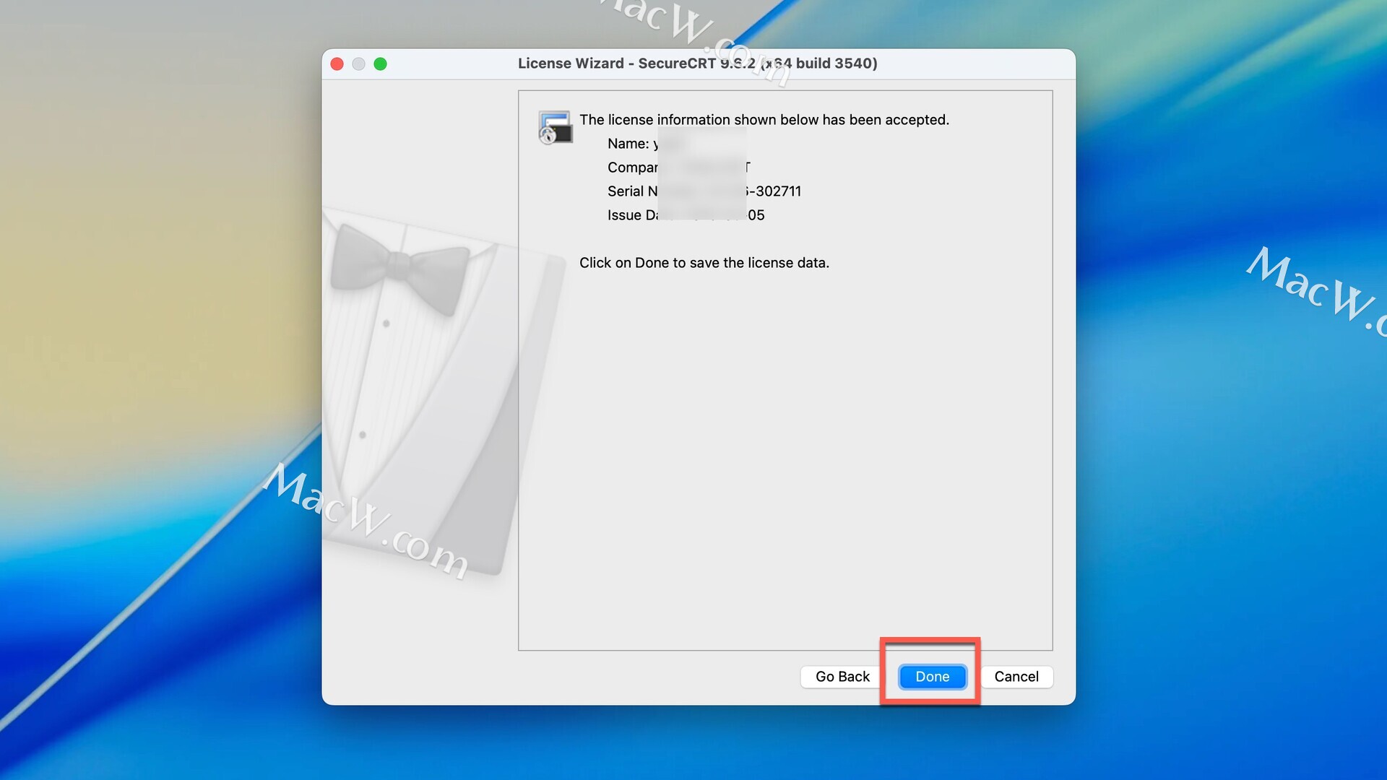Click the 'Click on Done to save' instruction
This screenshot has width=1387, height=780.
click(x=704, y=263)
